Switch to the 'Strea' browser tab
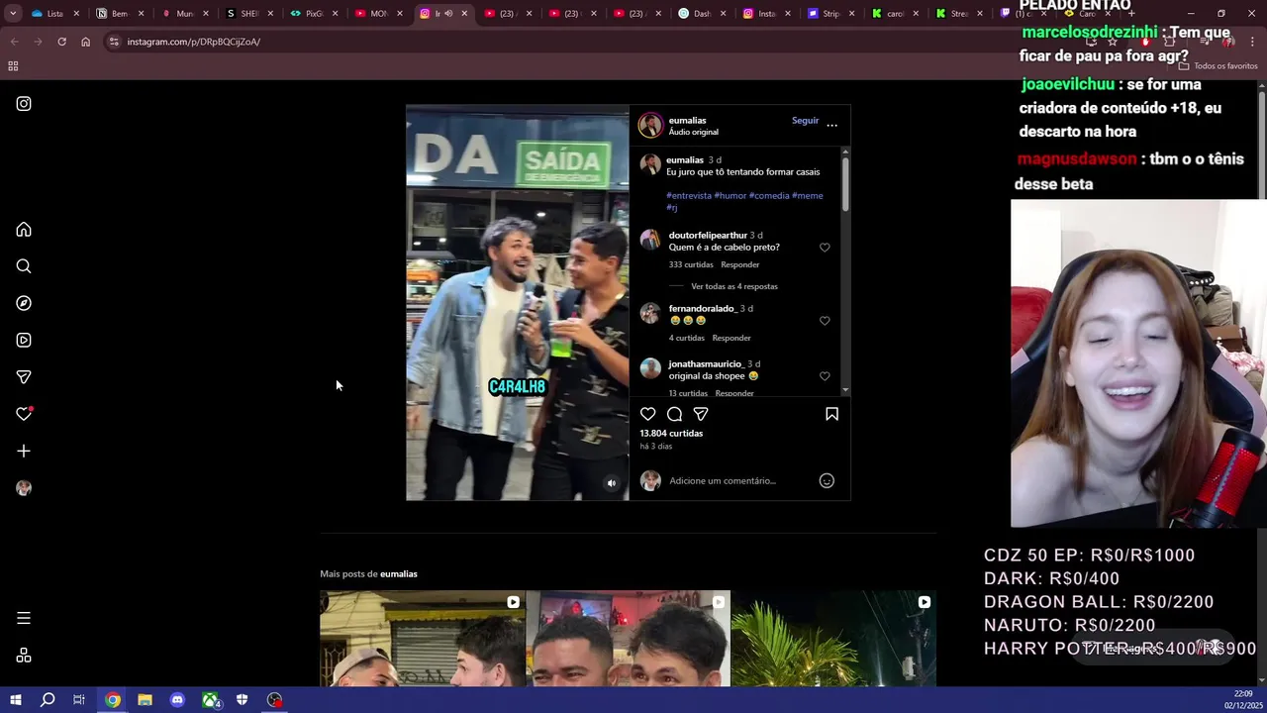This screenshot has width=1267, height=713. point(953,14)
